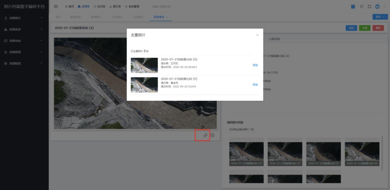Click the red 删除 button

(x=378, y=28)
